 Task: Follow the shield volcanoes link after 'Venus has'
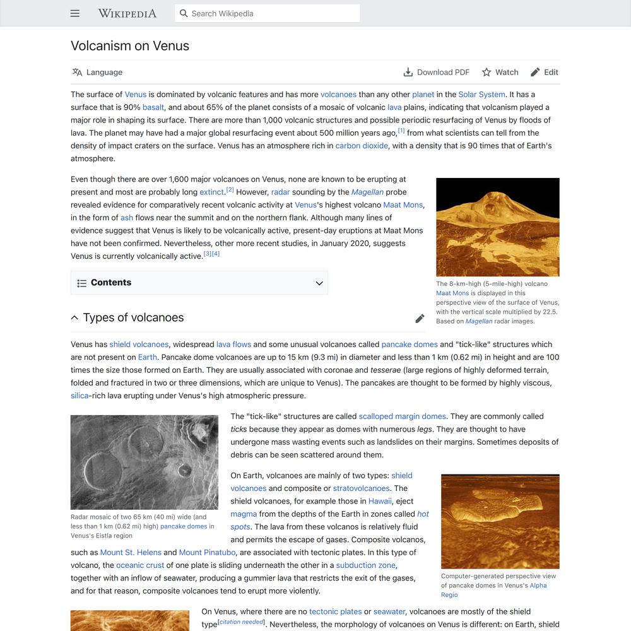[139, 345]
